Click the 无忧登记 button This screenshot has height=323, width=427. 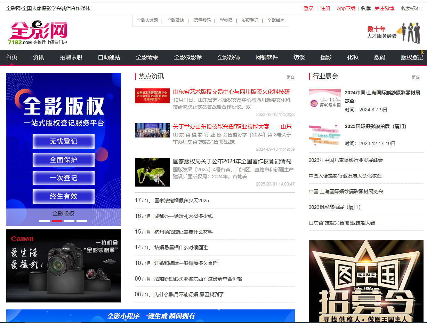pyautogui.click(x=64, y=141)
